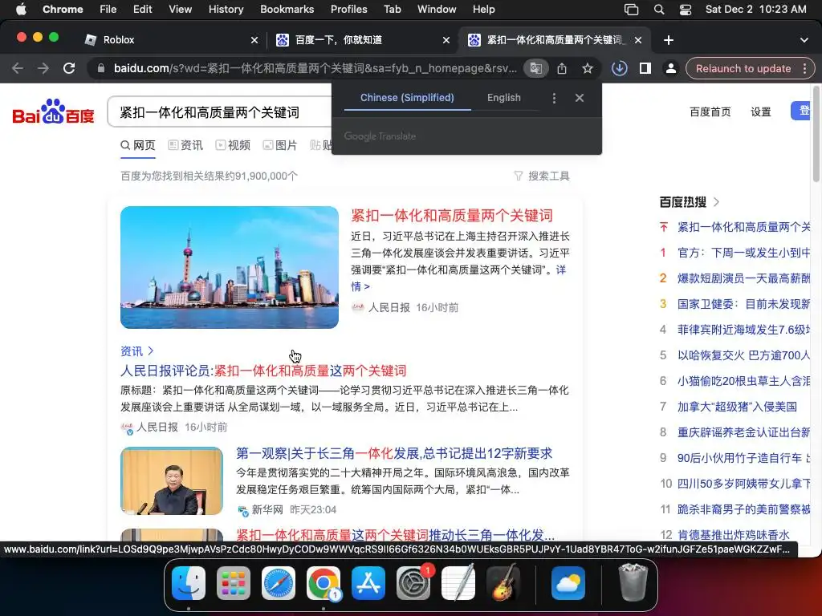Switch to the 百度一下，你就知道 tab
The height and width of the screenshot is (616, 822).
pyautogui.click(x=362, y=40)
